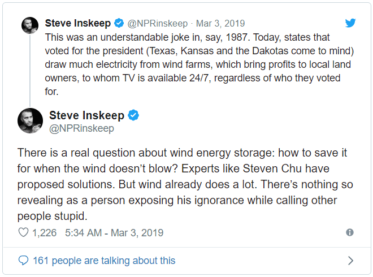The height and width of the screenshot is (277, 373).
Task: Click main tweet text about wind energy storage
Action: (181, 185)
